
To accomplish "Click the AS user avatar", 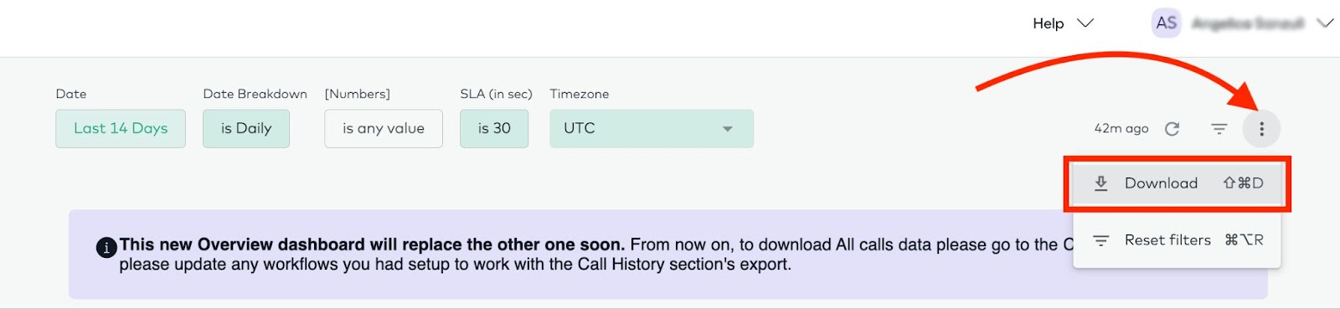I will [1166, 23].
